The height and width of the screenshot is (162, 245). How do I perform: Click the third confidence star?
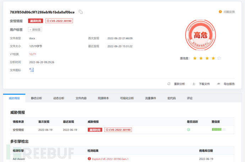207,58
